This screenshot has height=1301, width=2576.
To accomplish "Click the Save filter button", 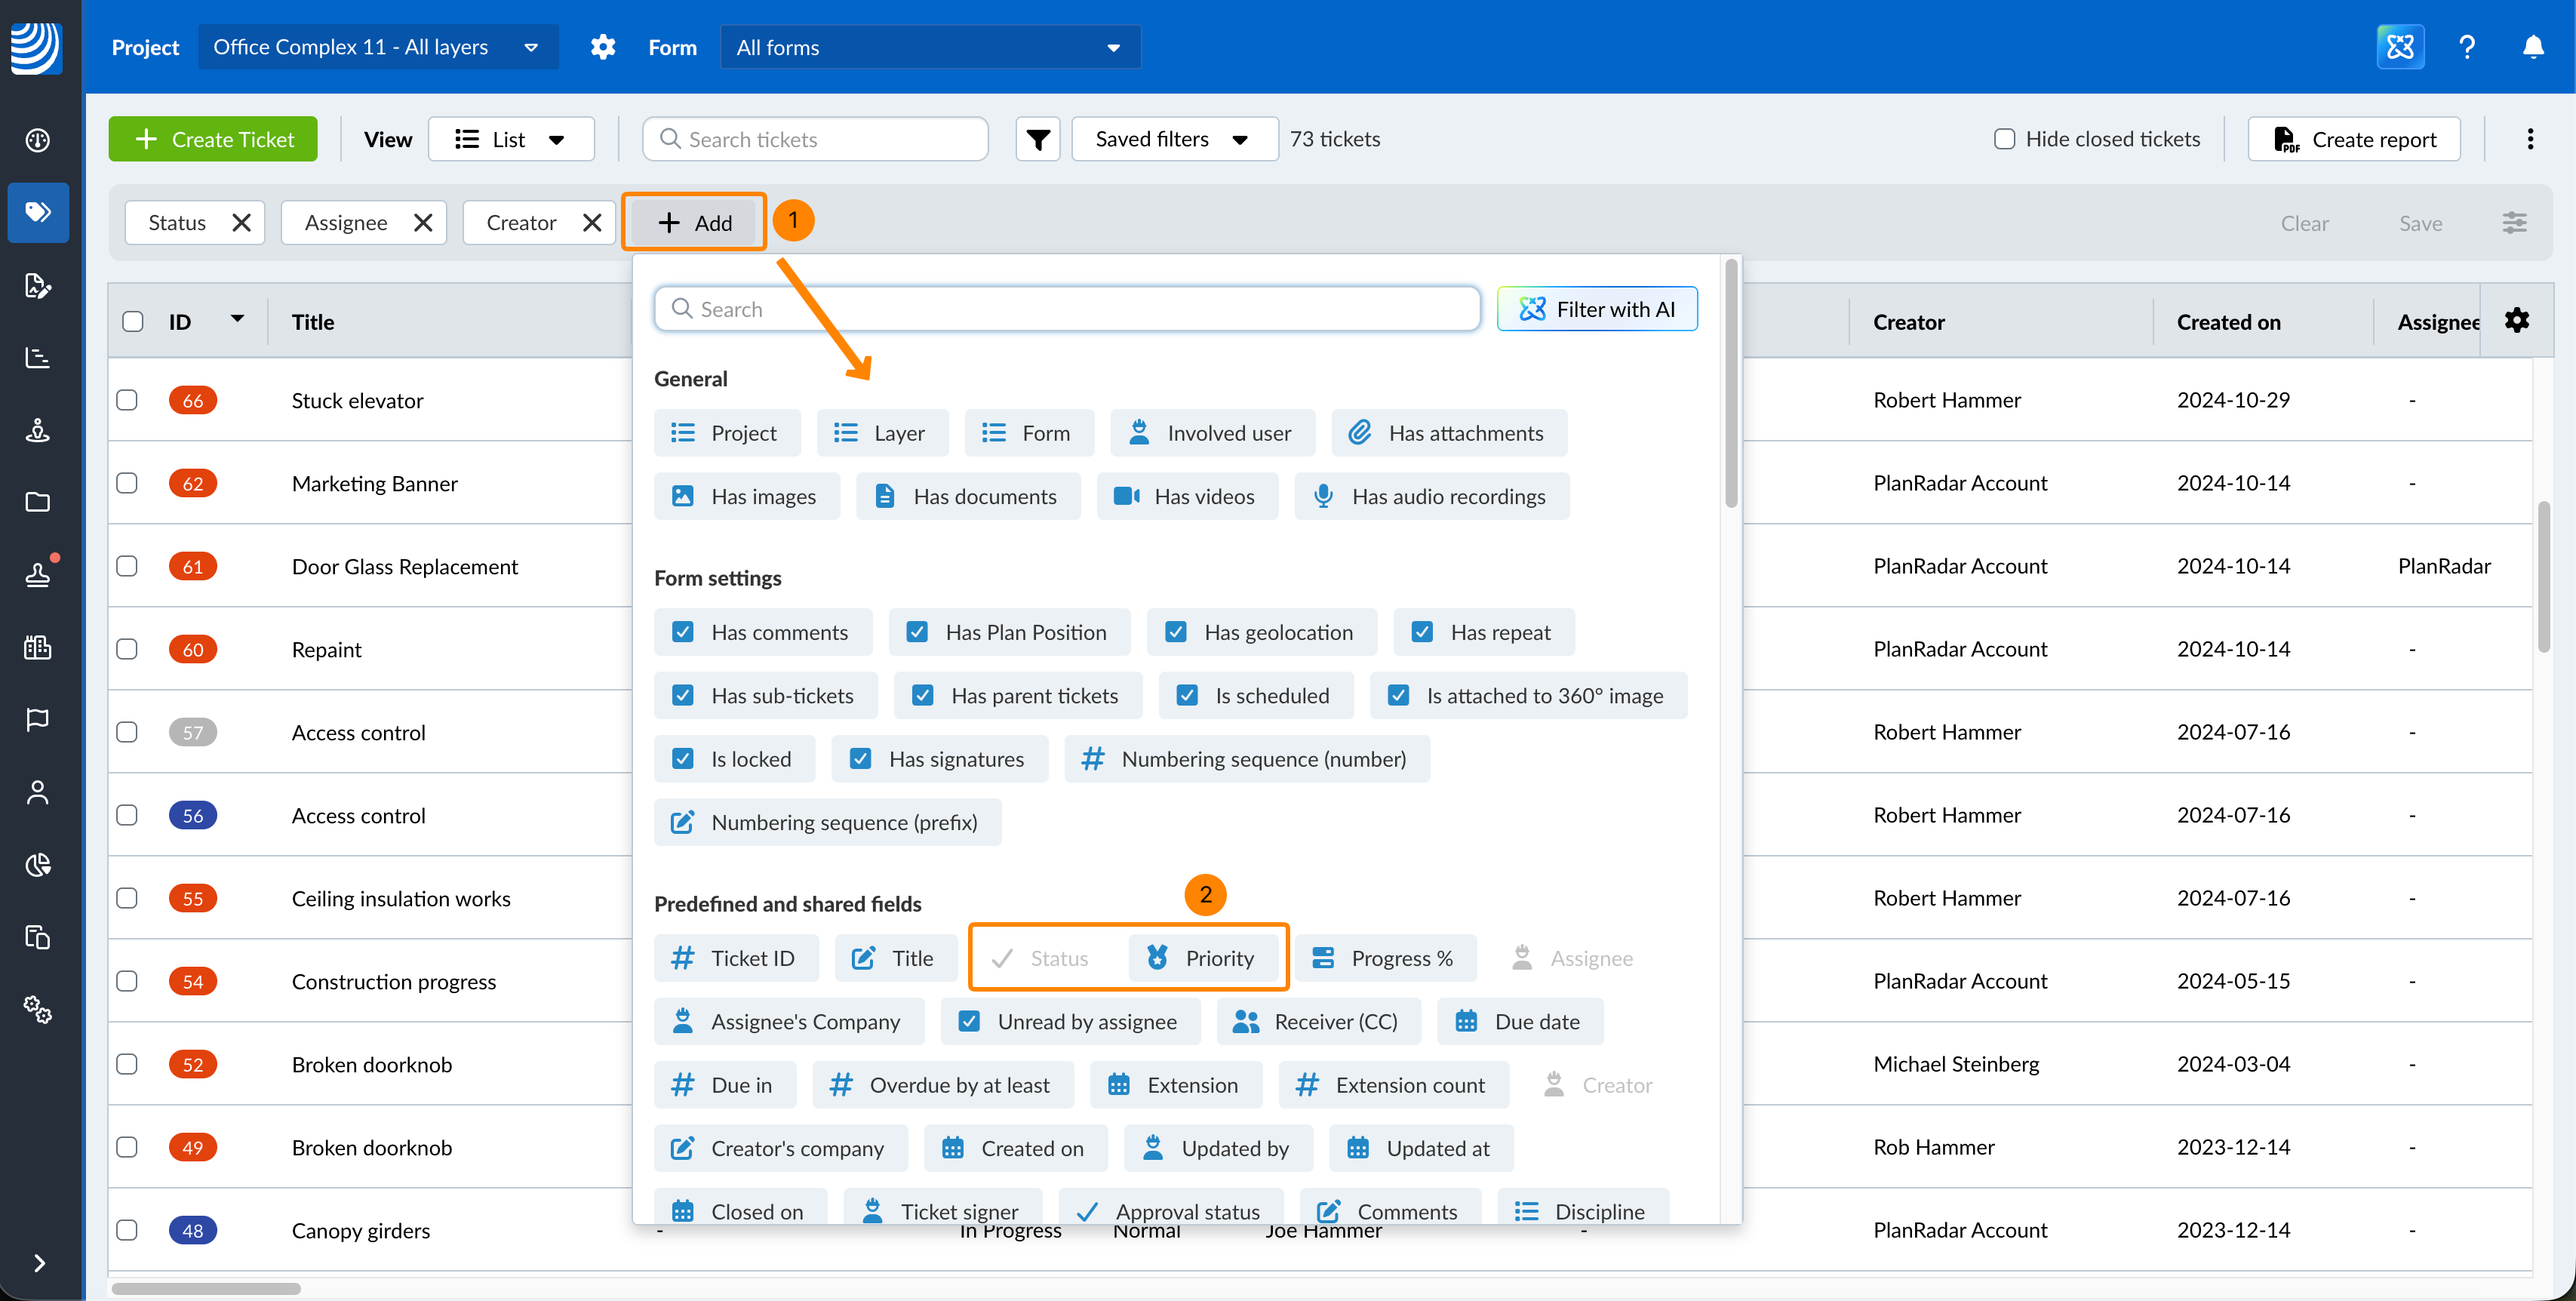I will tap(2420, 223).
